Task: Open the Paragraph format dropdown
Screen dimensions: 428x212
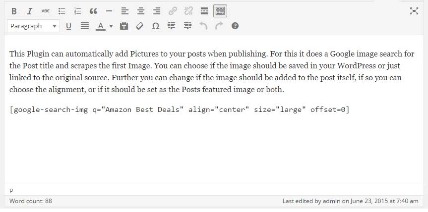Action: point(34,26)
